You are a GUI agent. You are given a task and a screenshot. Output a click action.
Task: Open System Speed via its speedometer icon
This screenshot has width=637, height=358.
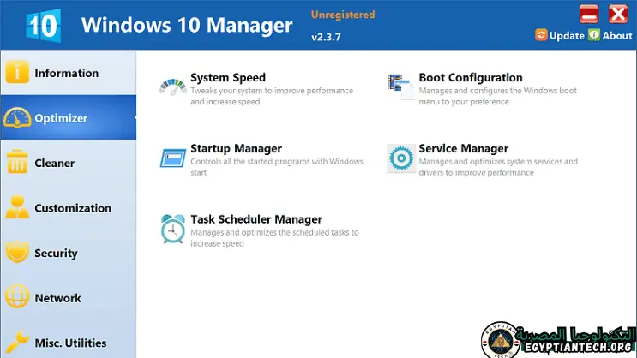click(172, 87)
